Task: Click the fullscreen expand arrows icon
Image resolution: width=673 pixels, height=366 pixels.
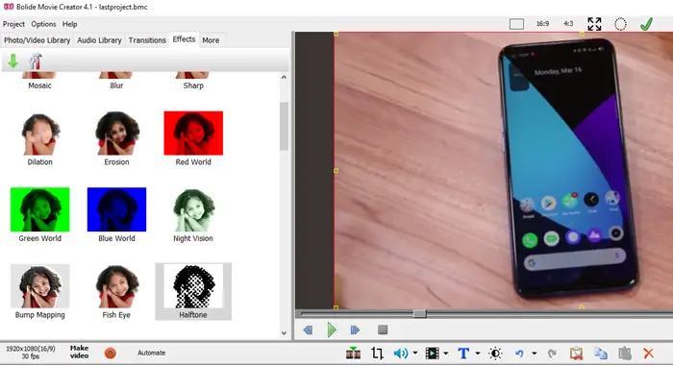Action: click(594, 24)
